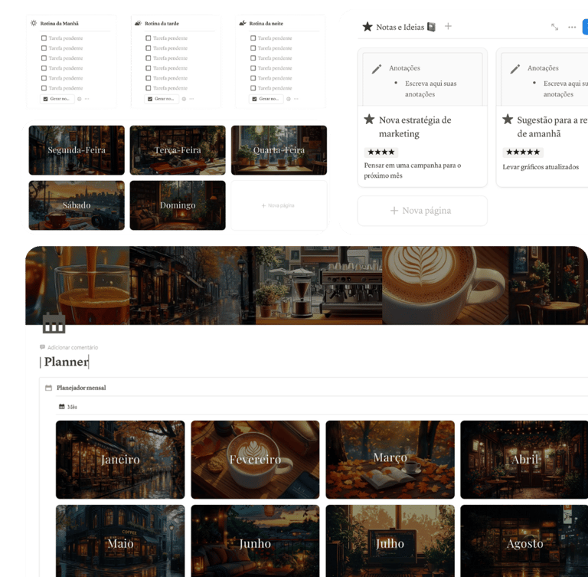Click the star icon before Notas e Ideias
This screenshot has height=577, width=588.
click(x=367, y=27)
